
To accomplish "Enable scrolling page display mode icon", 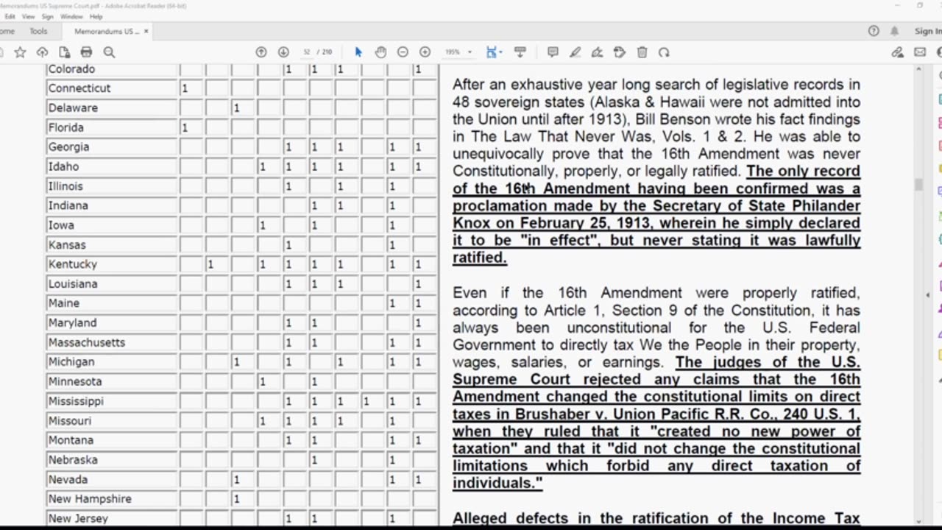I will click(520, 52).
